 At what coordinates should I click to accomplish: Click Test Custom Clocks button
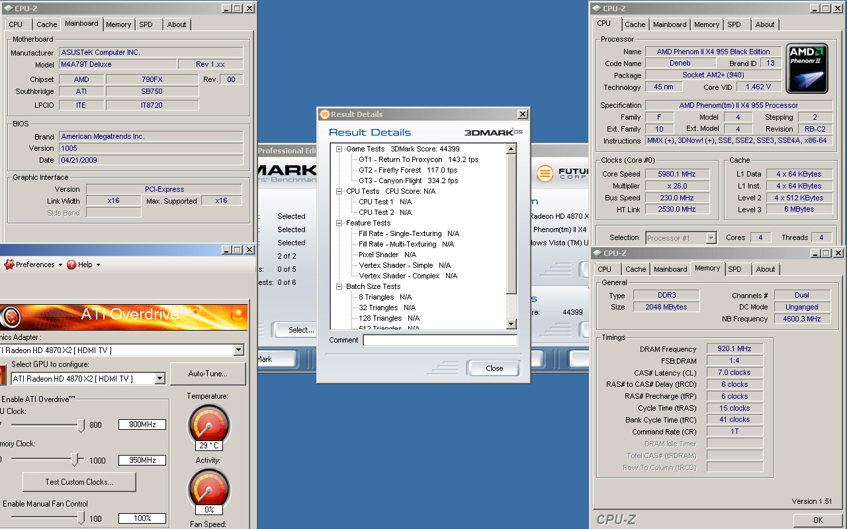click(79, 482)
